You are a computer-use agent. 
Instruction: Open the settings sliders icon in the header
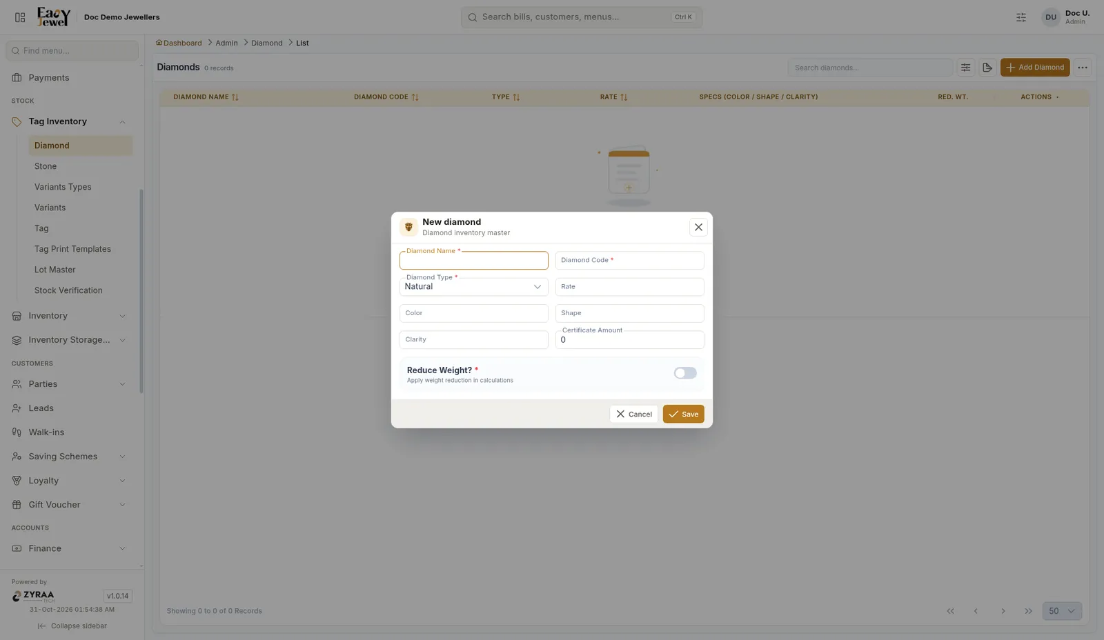coord(1021,17)
